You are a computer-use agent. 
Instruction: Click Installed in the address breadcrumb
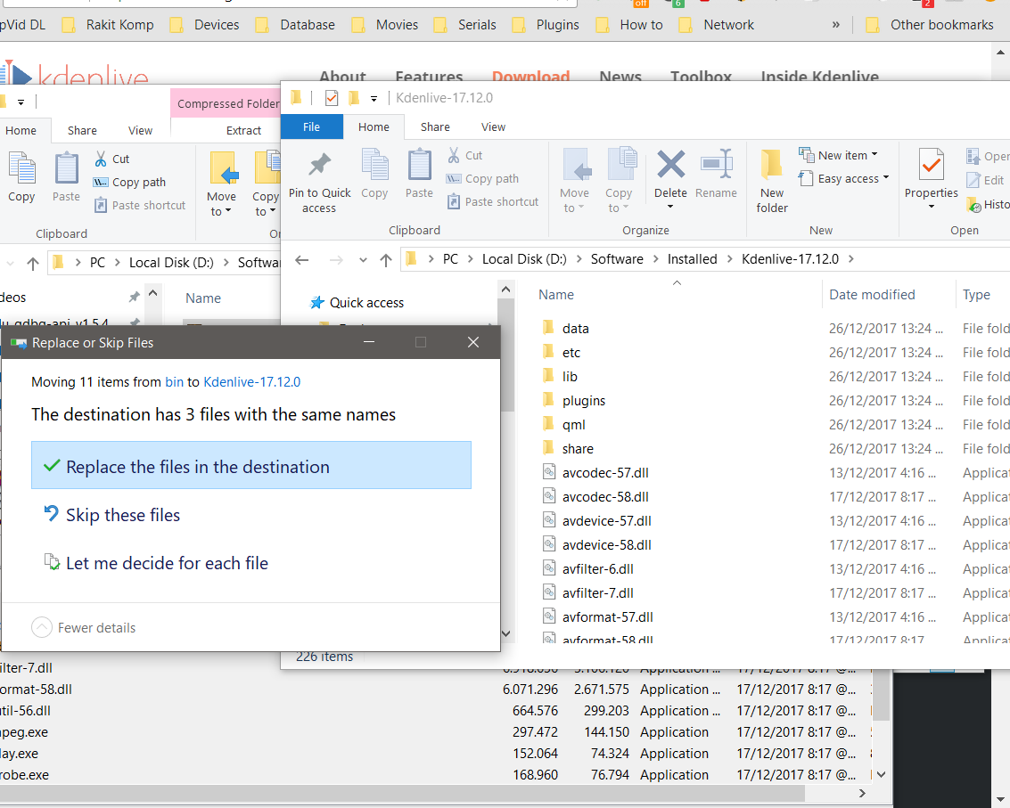coord(693,259)
